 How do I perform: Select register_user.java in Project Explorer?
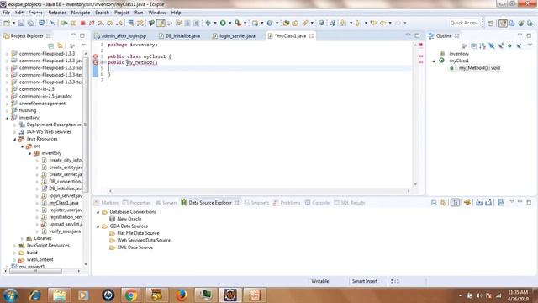(x=62, y=210)
